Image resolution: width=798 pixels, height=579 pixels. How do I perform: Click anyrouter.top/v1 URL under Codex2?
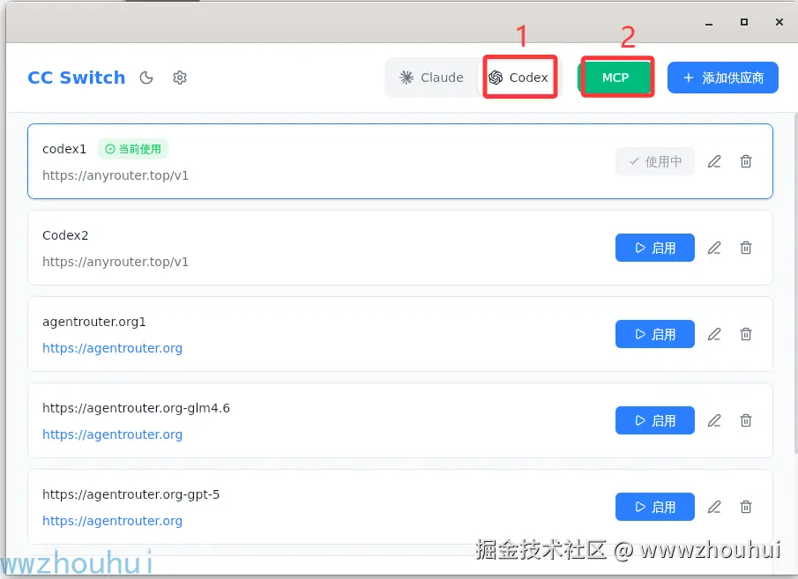(x=116, y=262)
